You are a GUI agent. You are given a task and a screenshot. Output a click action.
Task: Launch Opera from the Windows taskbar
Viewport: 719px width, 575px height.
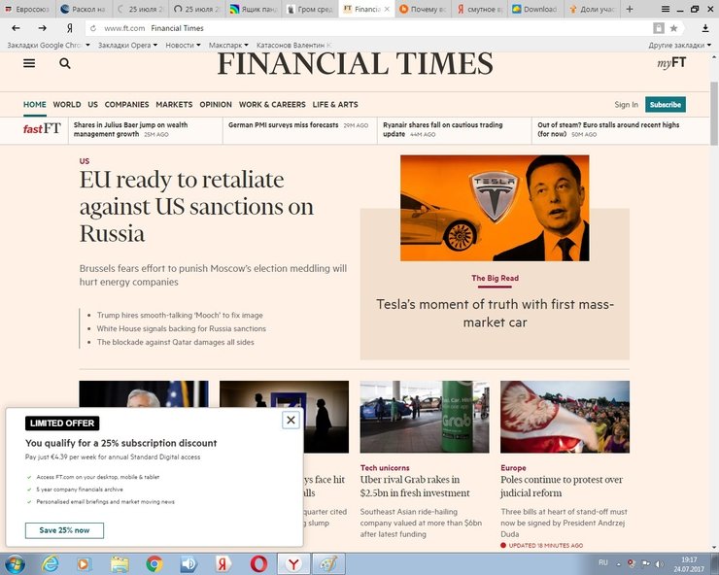[259, 563]
